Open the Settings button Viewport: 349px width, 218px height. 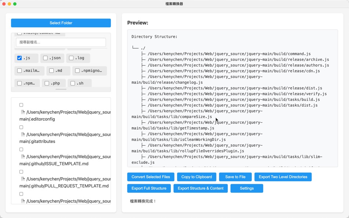tap(247, 188)
